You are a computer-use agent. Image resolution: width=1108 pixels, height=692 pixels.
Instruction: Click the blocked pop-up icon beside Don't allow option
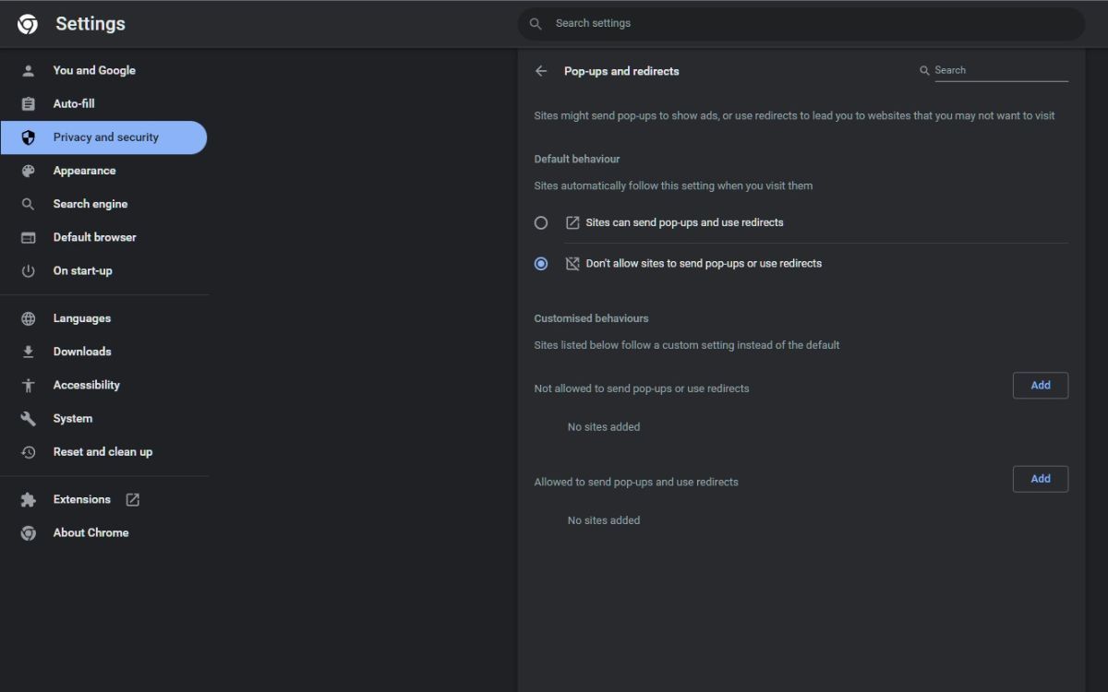572,263
